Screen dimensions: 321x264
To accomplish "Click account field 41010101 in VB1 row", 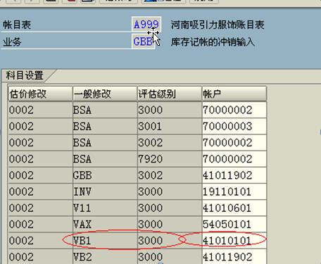I will 234,241.
